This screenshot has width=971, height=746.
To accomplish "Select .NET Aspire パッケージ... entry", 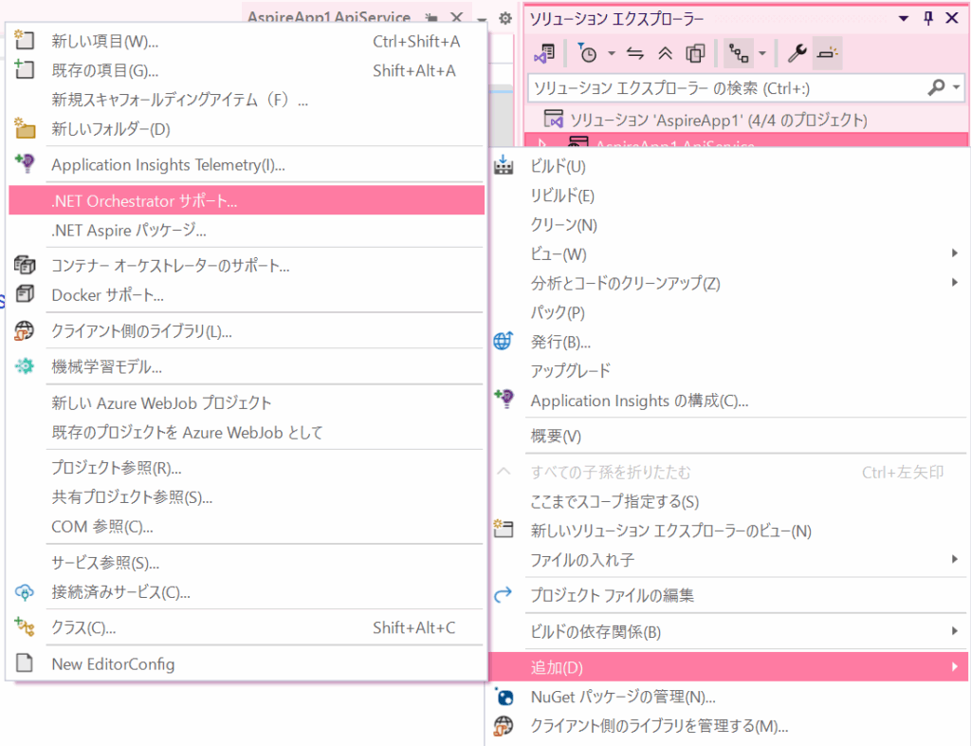I will tap(247, 231).
